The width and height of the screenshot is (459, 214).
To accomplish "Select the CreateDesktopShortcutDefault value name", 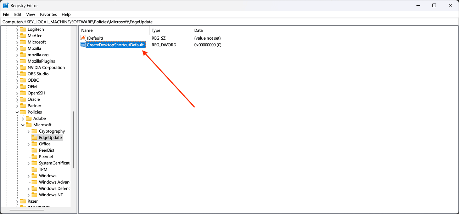I will (x=115, y=45).
